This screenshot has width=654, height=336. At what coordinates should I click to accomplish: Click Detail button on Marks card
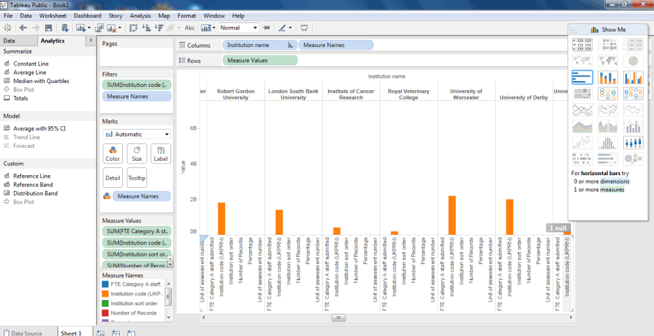pyautogui.click(x=112, y=178)
